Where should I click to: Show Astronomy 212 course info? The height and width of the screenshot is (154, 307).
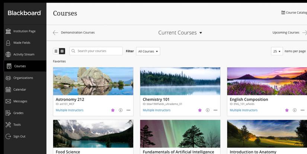point(121,110)
